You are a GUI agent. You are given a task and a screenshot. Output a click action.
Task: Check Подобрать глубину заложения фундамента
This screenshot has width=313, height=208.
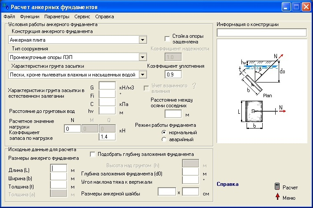pyautogui.click(x=92, y=154)
